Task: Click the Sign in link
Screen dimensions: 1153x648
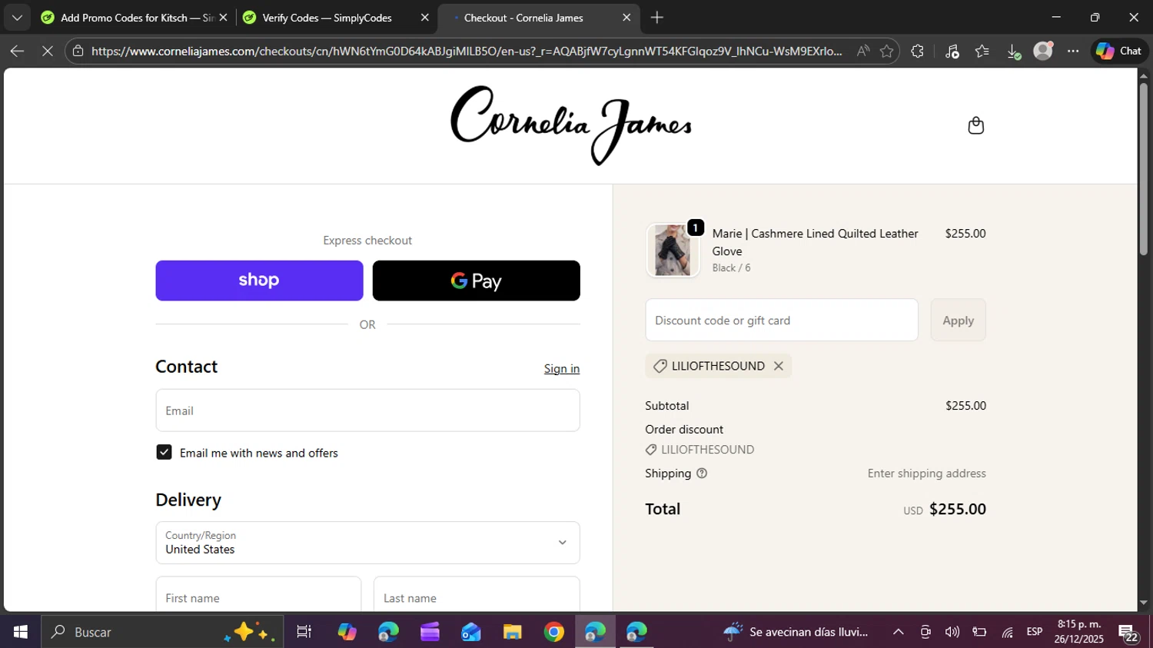Action: click(x=562, y=369)
